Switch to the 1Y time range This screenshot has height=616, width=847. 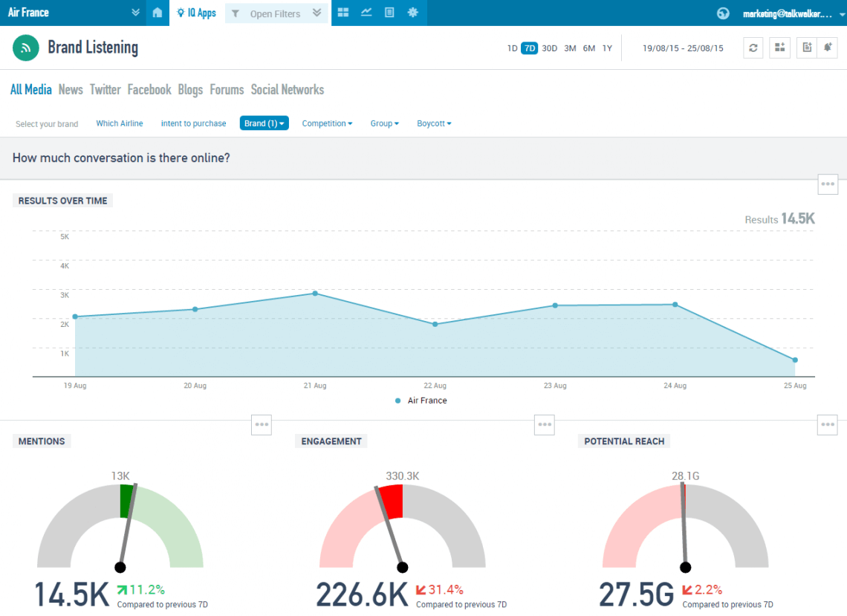pos(607,48)
